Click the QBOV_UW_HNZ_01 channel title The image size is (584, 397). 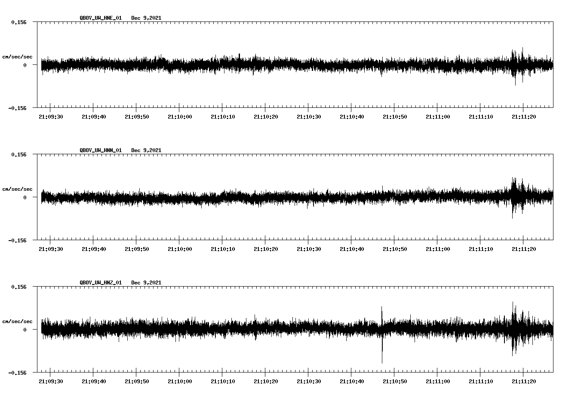point(101,283)
